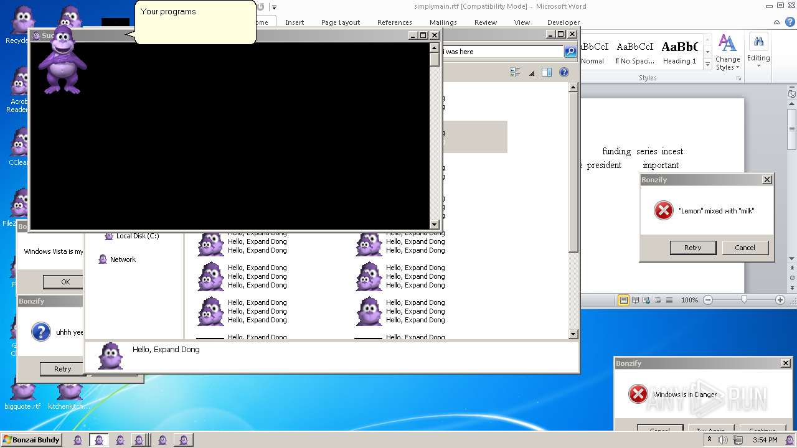Open Quick Access Toolbar customize dropdown

pyautogui.click(x=275, y=7)
